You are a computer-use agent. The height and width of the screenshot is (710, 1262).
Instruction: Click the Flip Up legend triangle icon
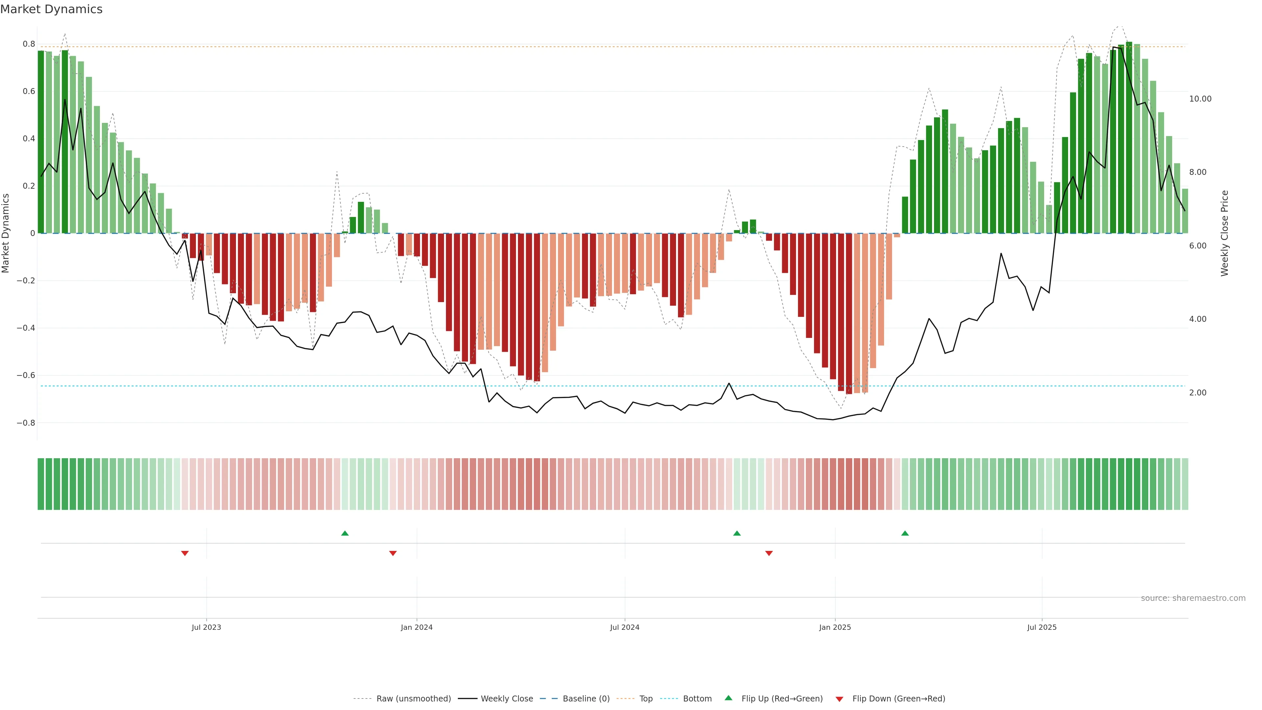[729, 698]
